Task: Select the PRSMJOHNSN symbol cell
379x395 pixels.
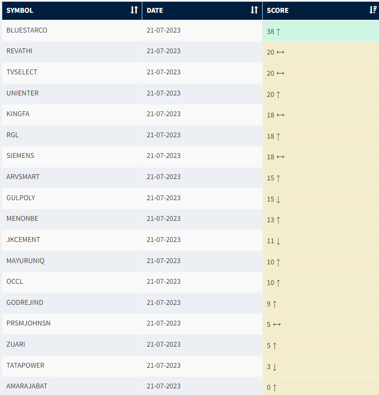Action: click(72, 324)
